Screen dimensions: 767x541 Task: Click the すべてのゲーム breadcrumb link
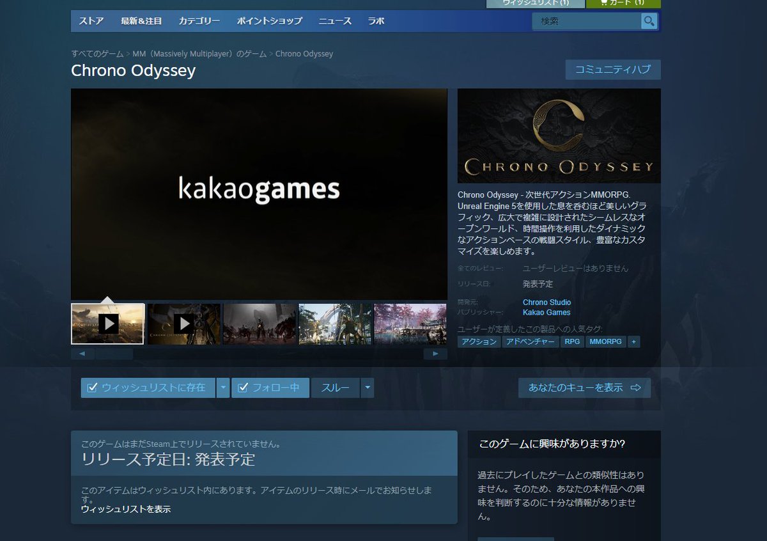pyautogui.click(x=98, y=54)
